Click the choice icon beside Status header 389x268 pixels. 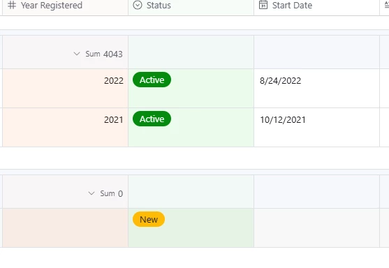pos(138,5)
